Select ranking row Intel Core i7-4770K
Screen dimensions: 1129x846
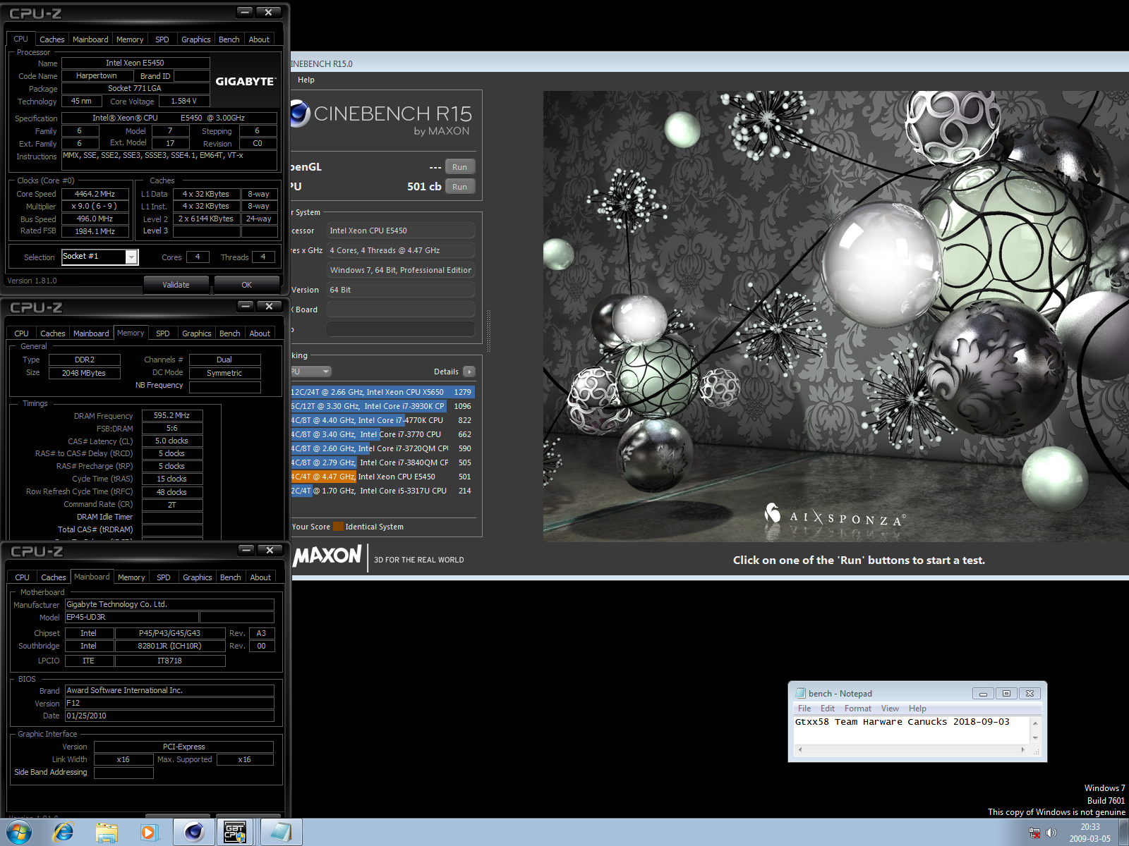pyautogui.click(x=382, y=420)
